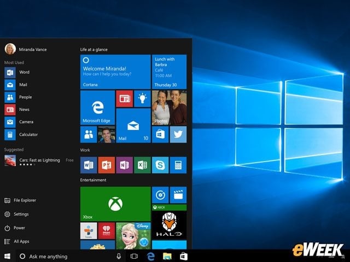The width and height of the screenshot is (350, 262).
Task: Open the Microsoft Edge tile
Action: pos(97,108)
